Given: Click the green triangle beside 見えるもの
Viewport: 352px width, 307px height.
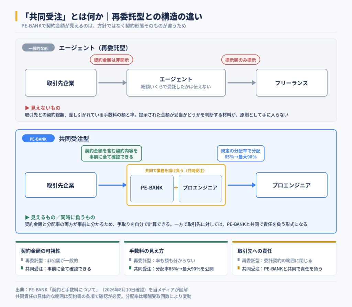Looking at the screenshot, I should point(27,217).
